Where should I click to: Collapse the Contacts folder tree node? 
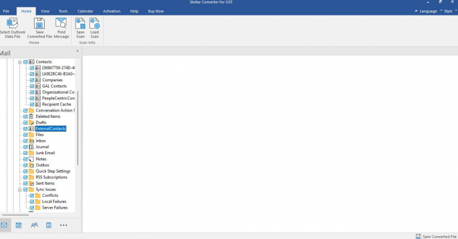pos(19,62)
